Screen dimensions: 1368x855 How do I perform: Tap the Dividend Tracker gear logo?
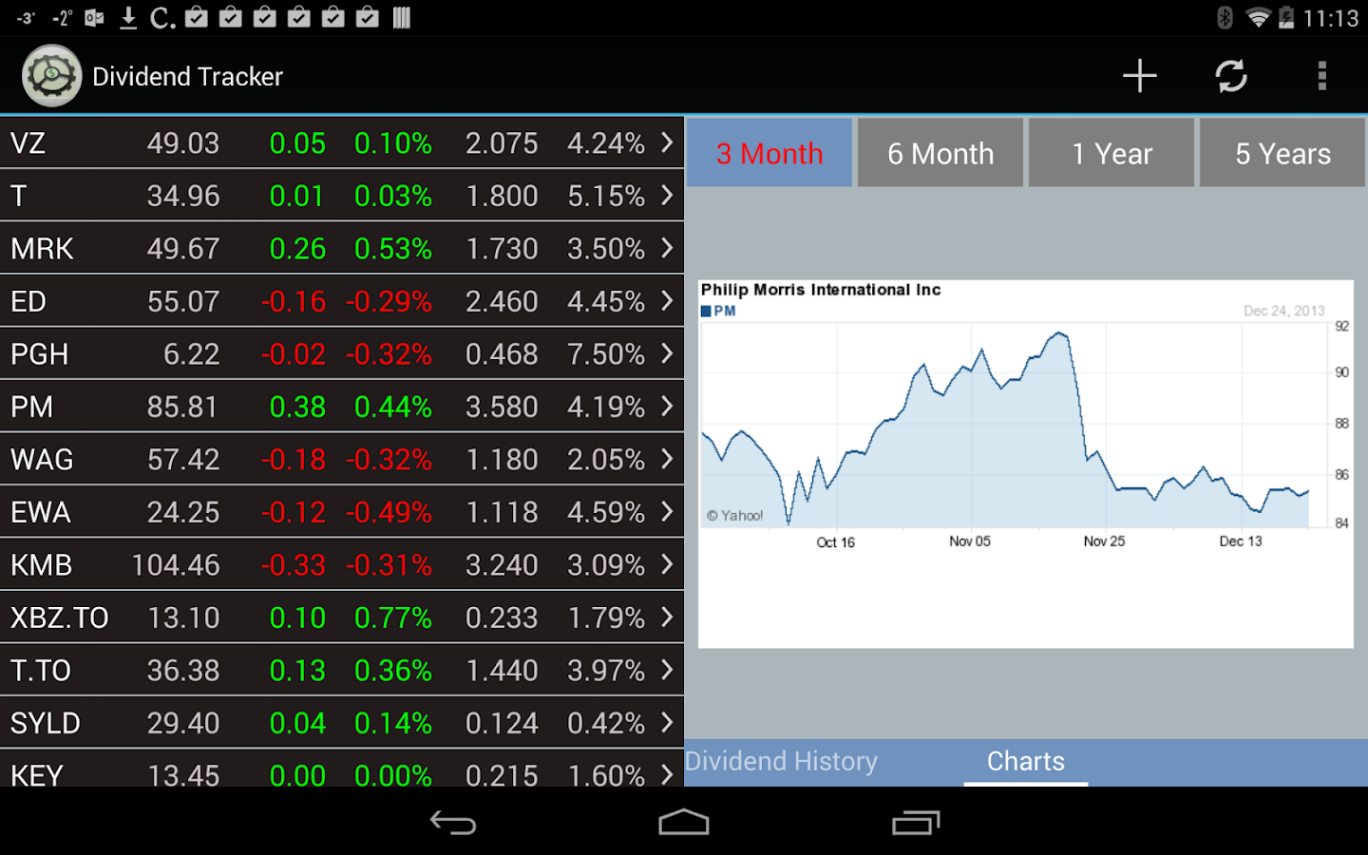click(52, 76)
